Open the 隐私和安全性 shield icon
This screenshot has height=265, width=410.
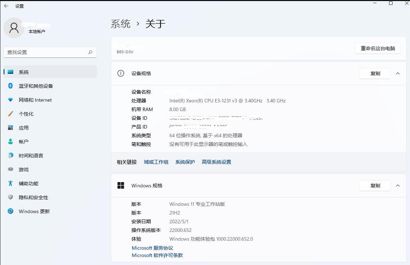(x=10, y=197)
